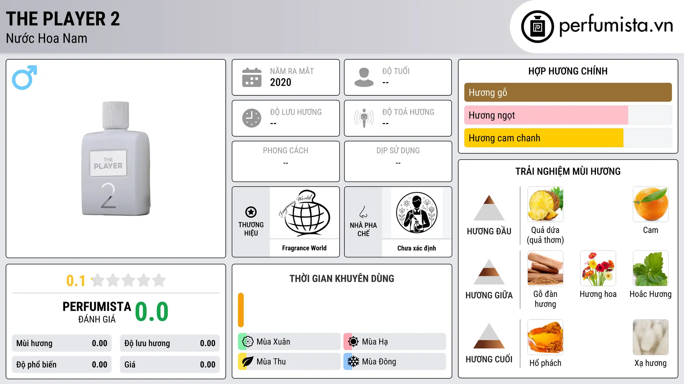The width and height of the screenshot is (684, 384).
Task: Open the Fragrance World brand logo
Action: tap(304, 213)
